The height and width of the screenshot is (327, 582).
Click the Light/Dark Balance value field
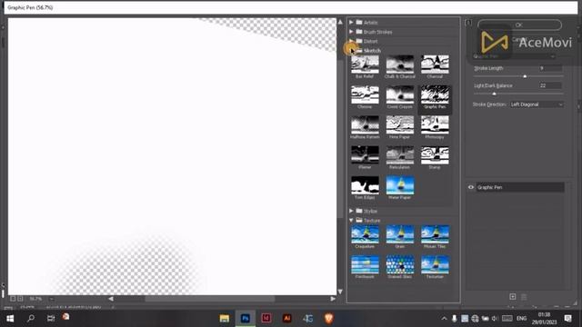pyautogui.click(x=550, y=85)
